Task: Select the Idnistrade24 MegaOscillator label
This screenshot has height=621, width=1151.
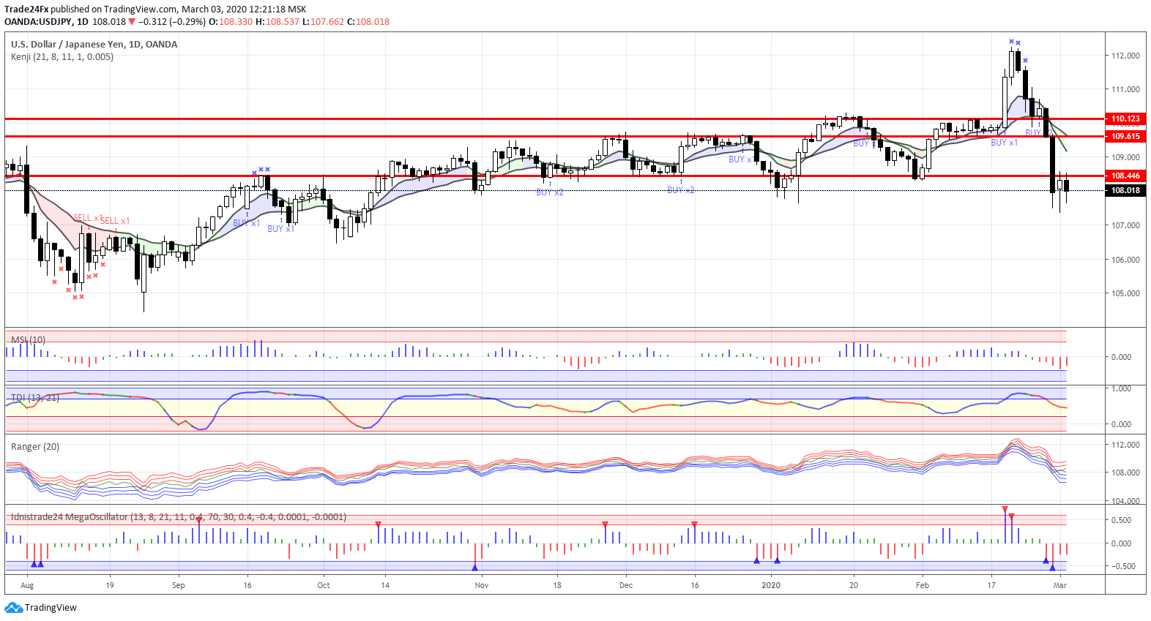Action: pyautogui.click(x=179, y=516)
